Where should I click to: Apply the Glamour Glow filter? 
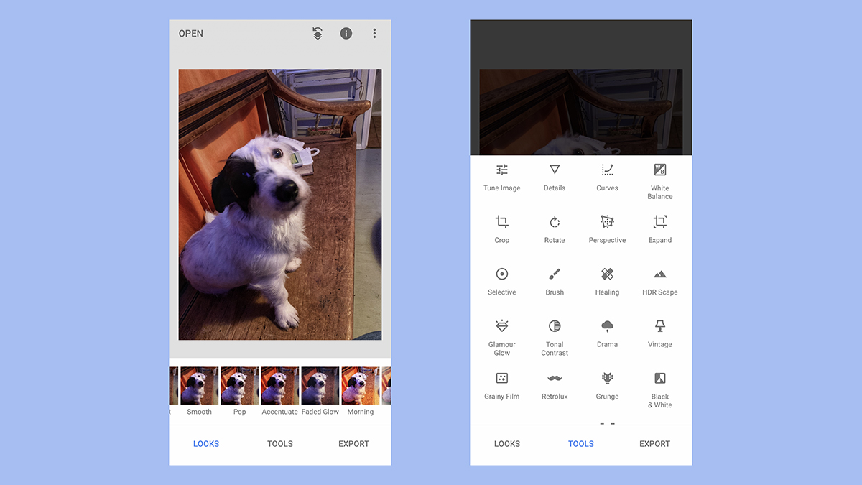(x=501, y=338)
